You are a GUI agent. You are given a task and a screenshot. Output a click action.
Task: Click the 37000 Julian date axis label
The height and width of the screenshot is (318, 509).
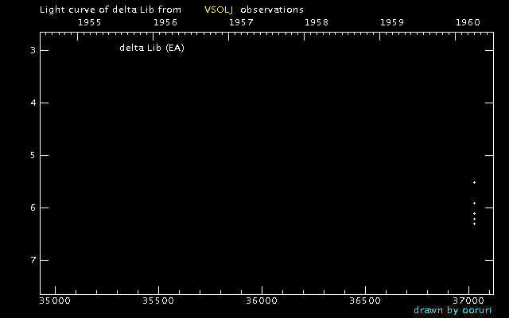(468, 301)
